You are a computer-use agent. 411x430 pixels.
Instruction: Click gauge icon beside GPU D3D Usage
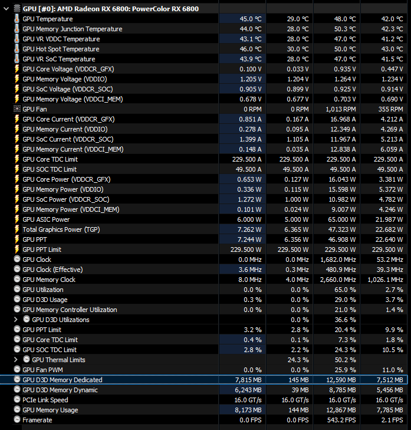pyautogui.click(x=17, y=299)
